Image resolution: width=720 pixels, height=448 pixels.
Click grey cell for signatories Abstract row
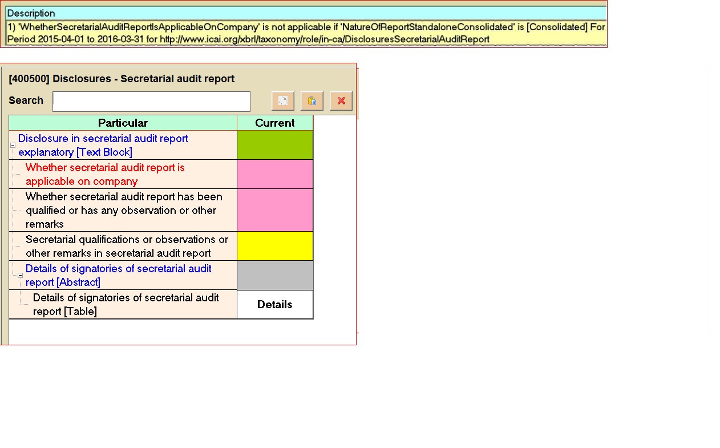(x=274, y=275)
